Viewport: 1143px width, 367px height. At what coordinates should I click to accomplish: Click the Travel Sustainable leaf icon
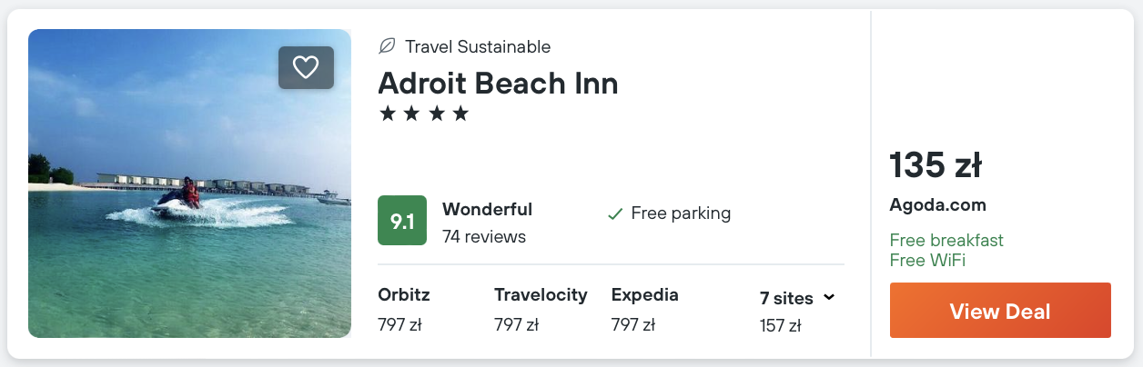pyautogui.click(x=387, y=46)
